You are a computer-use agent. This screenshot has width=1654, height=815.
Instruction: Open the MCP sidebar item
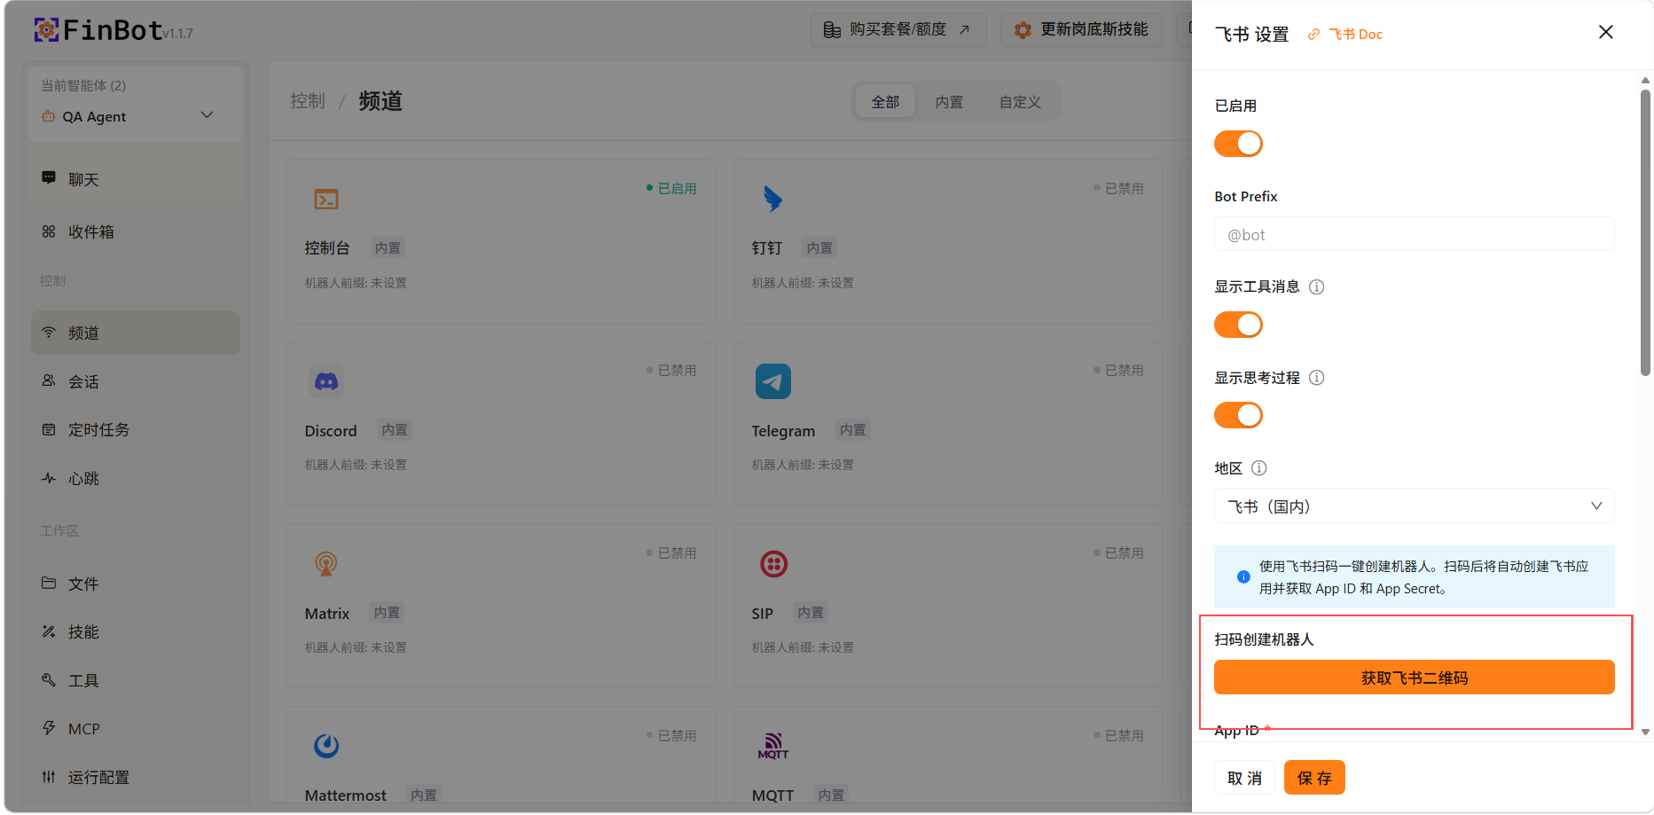[x=136, y=728]
